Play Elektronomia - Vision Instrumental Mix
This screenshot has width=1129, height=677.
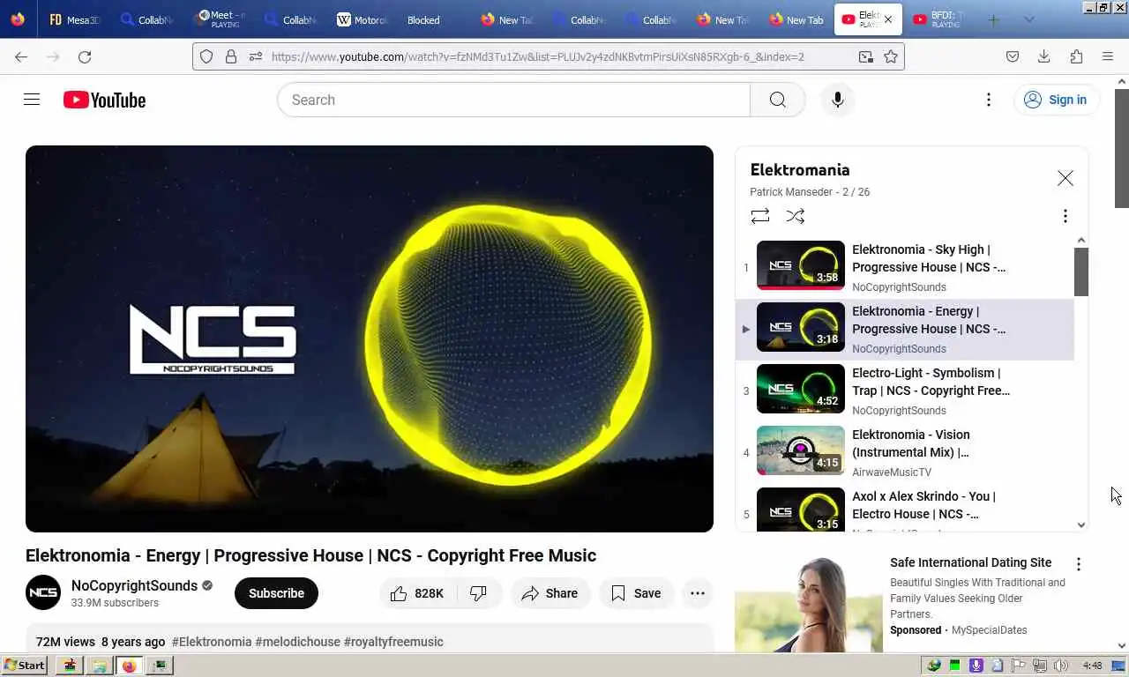coord(905,452)
